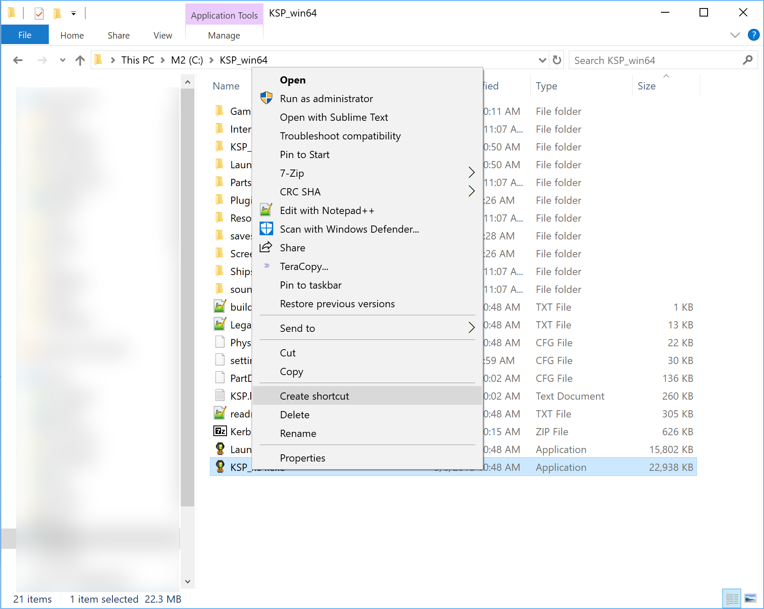This screenshot has height=609, width=764.
Task: Sort by the Name column header
Action: coord(226,86)
